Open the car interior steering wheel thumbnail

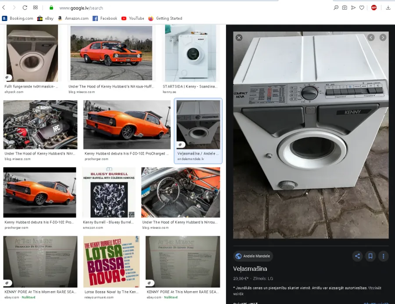click(181, 192)
